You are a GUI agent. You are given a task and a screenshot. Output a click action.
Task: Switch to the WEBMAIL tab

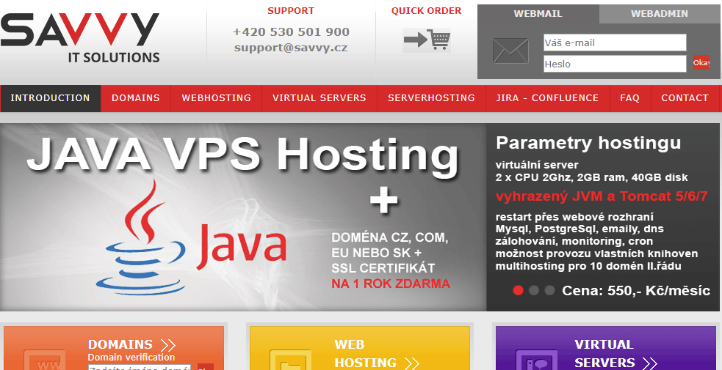point(538,14)
